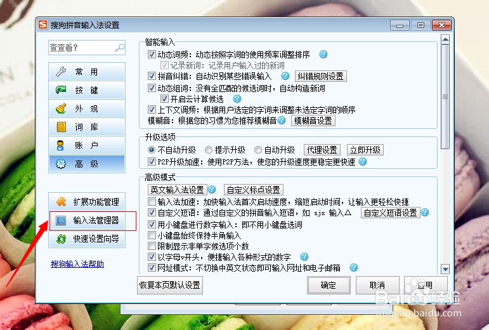The image size is (489, 330).
Task: Open 扩展功能管理
Action: click(x=87, y=202)
